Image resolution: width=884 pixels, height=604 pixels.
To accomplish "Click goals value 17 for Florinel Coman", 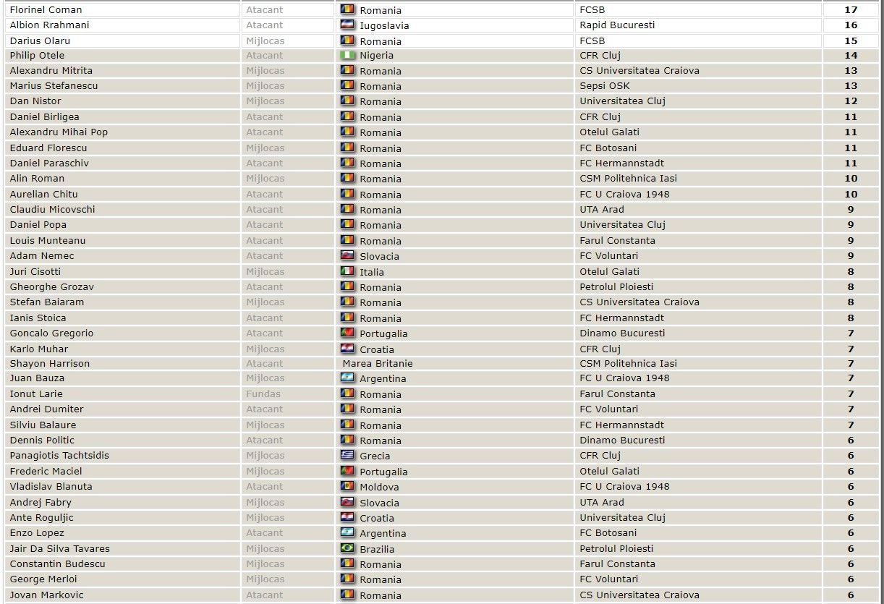I will pyautogui.click(x=851, y=10).
